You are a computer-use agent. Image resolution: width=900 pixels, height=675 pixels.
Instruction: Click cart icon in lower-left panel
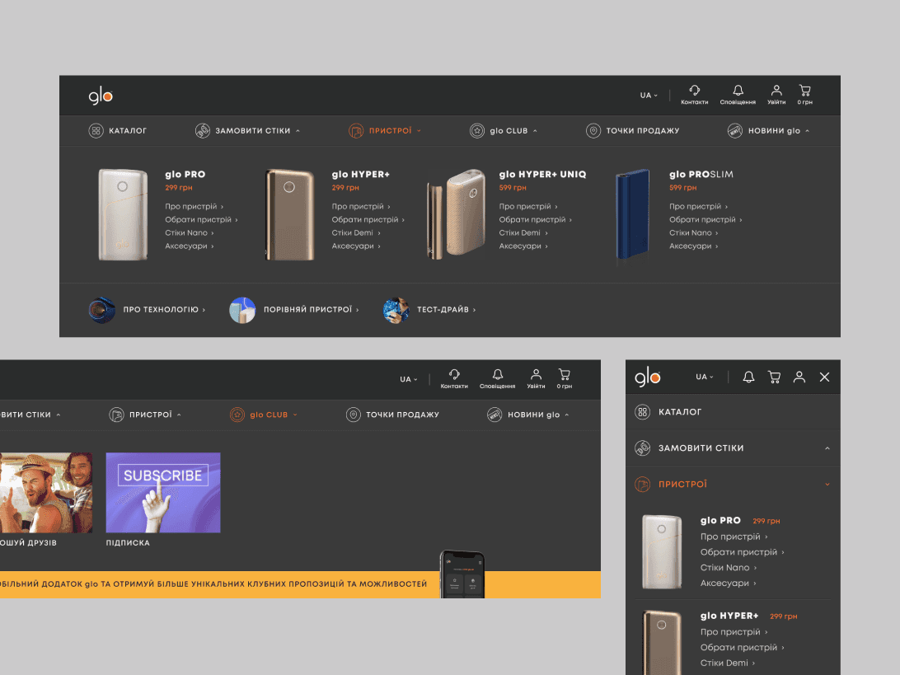pos(565,374)
